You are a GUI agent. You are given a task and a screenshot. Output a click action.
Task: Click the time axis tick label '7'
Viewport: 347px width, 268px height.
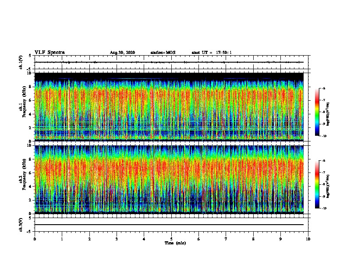226,239
